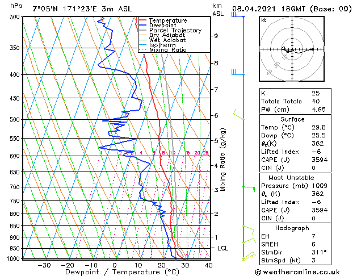Click the PW (cm) value row
This screenshot has height=276, width=357.
295,110
